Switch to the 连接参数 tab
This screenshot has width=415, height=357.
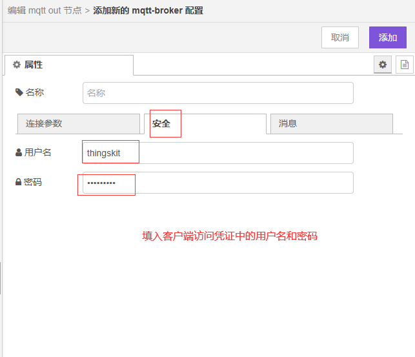pos(77,123)
